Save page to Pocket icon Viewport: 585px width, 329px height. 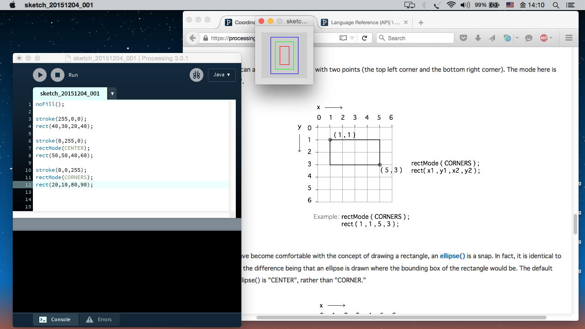(463, 38)
